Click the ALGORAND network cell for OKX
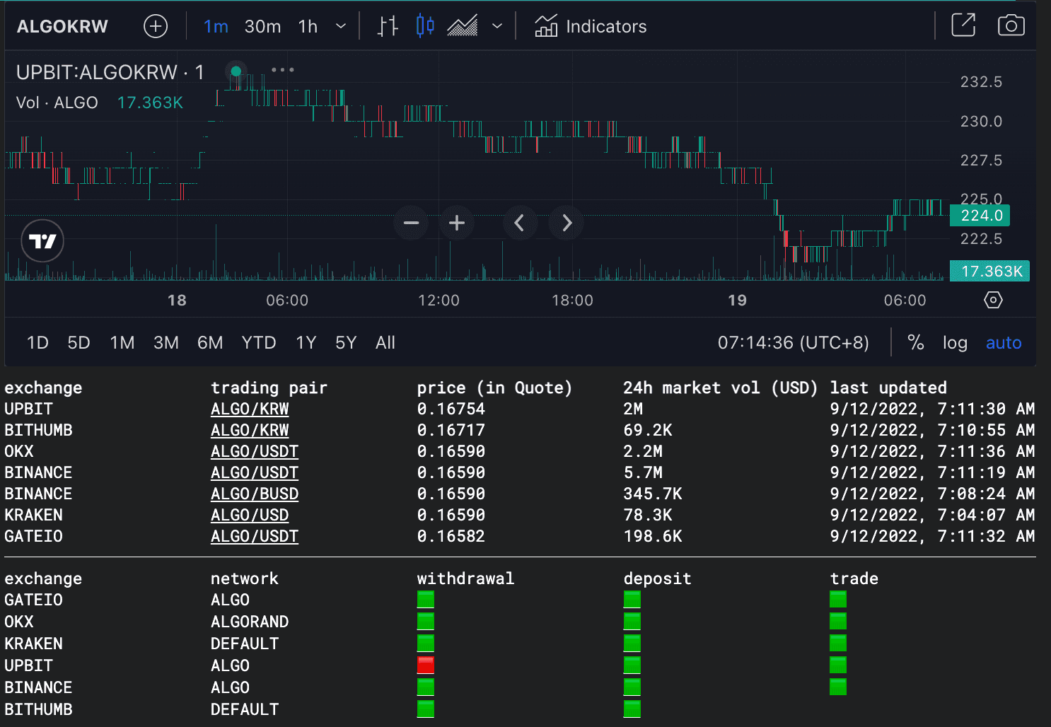This screenshot has width=1051, height=727. coord(250,622)
